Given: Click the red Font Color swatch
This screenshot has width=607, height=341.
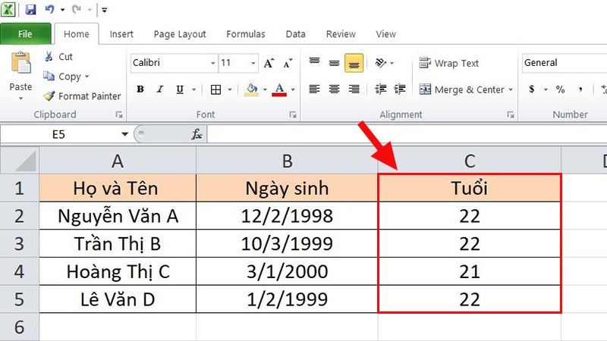Looking at the screenshot, I should (279, 89).
